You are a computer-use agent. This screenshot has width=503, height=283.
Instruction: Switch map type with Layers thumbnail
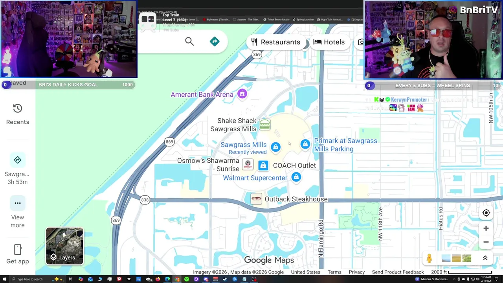pyautogui.click(x=64, y=246)
